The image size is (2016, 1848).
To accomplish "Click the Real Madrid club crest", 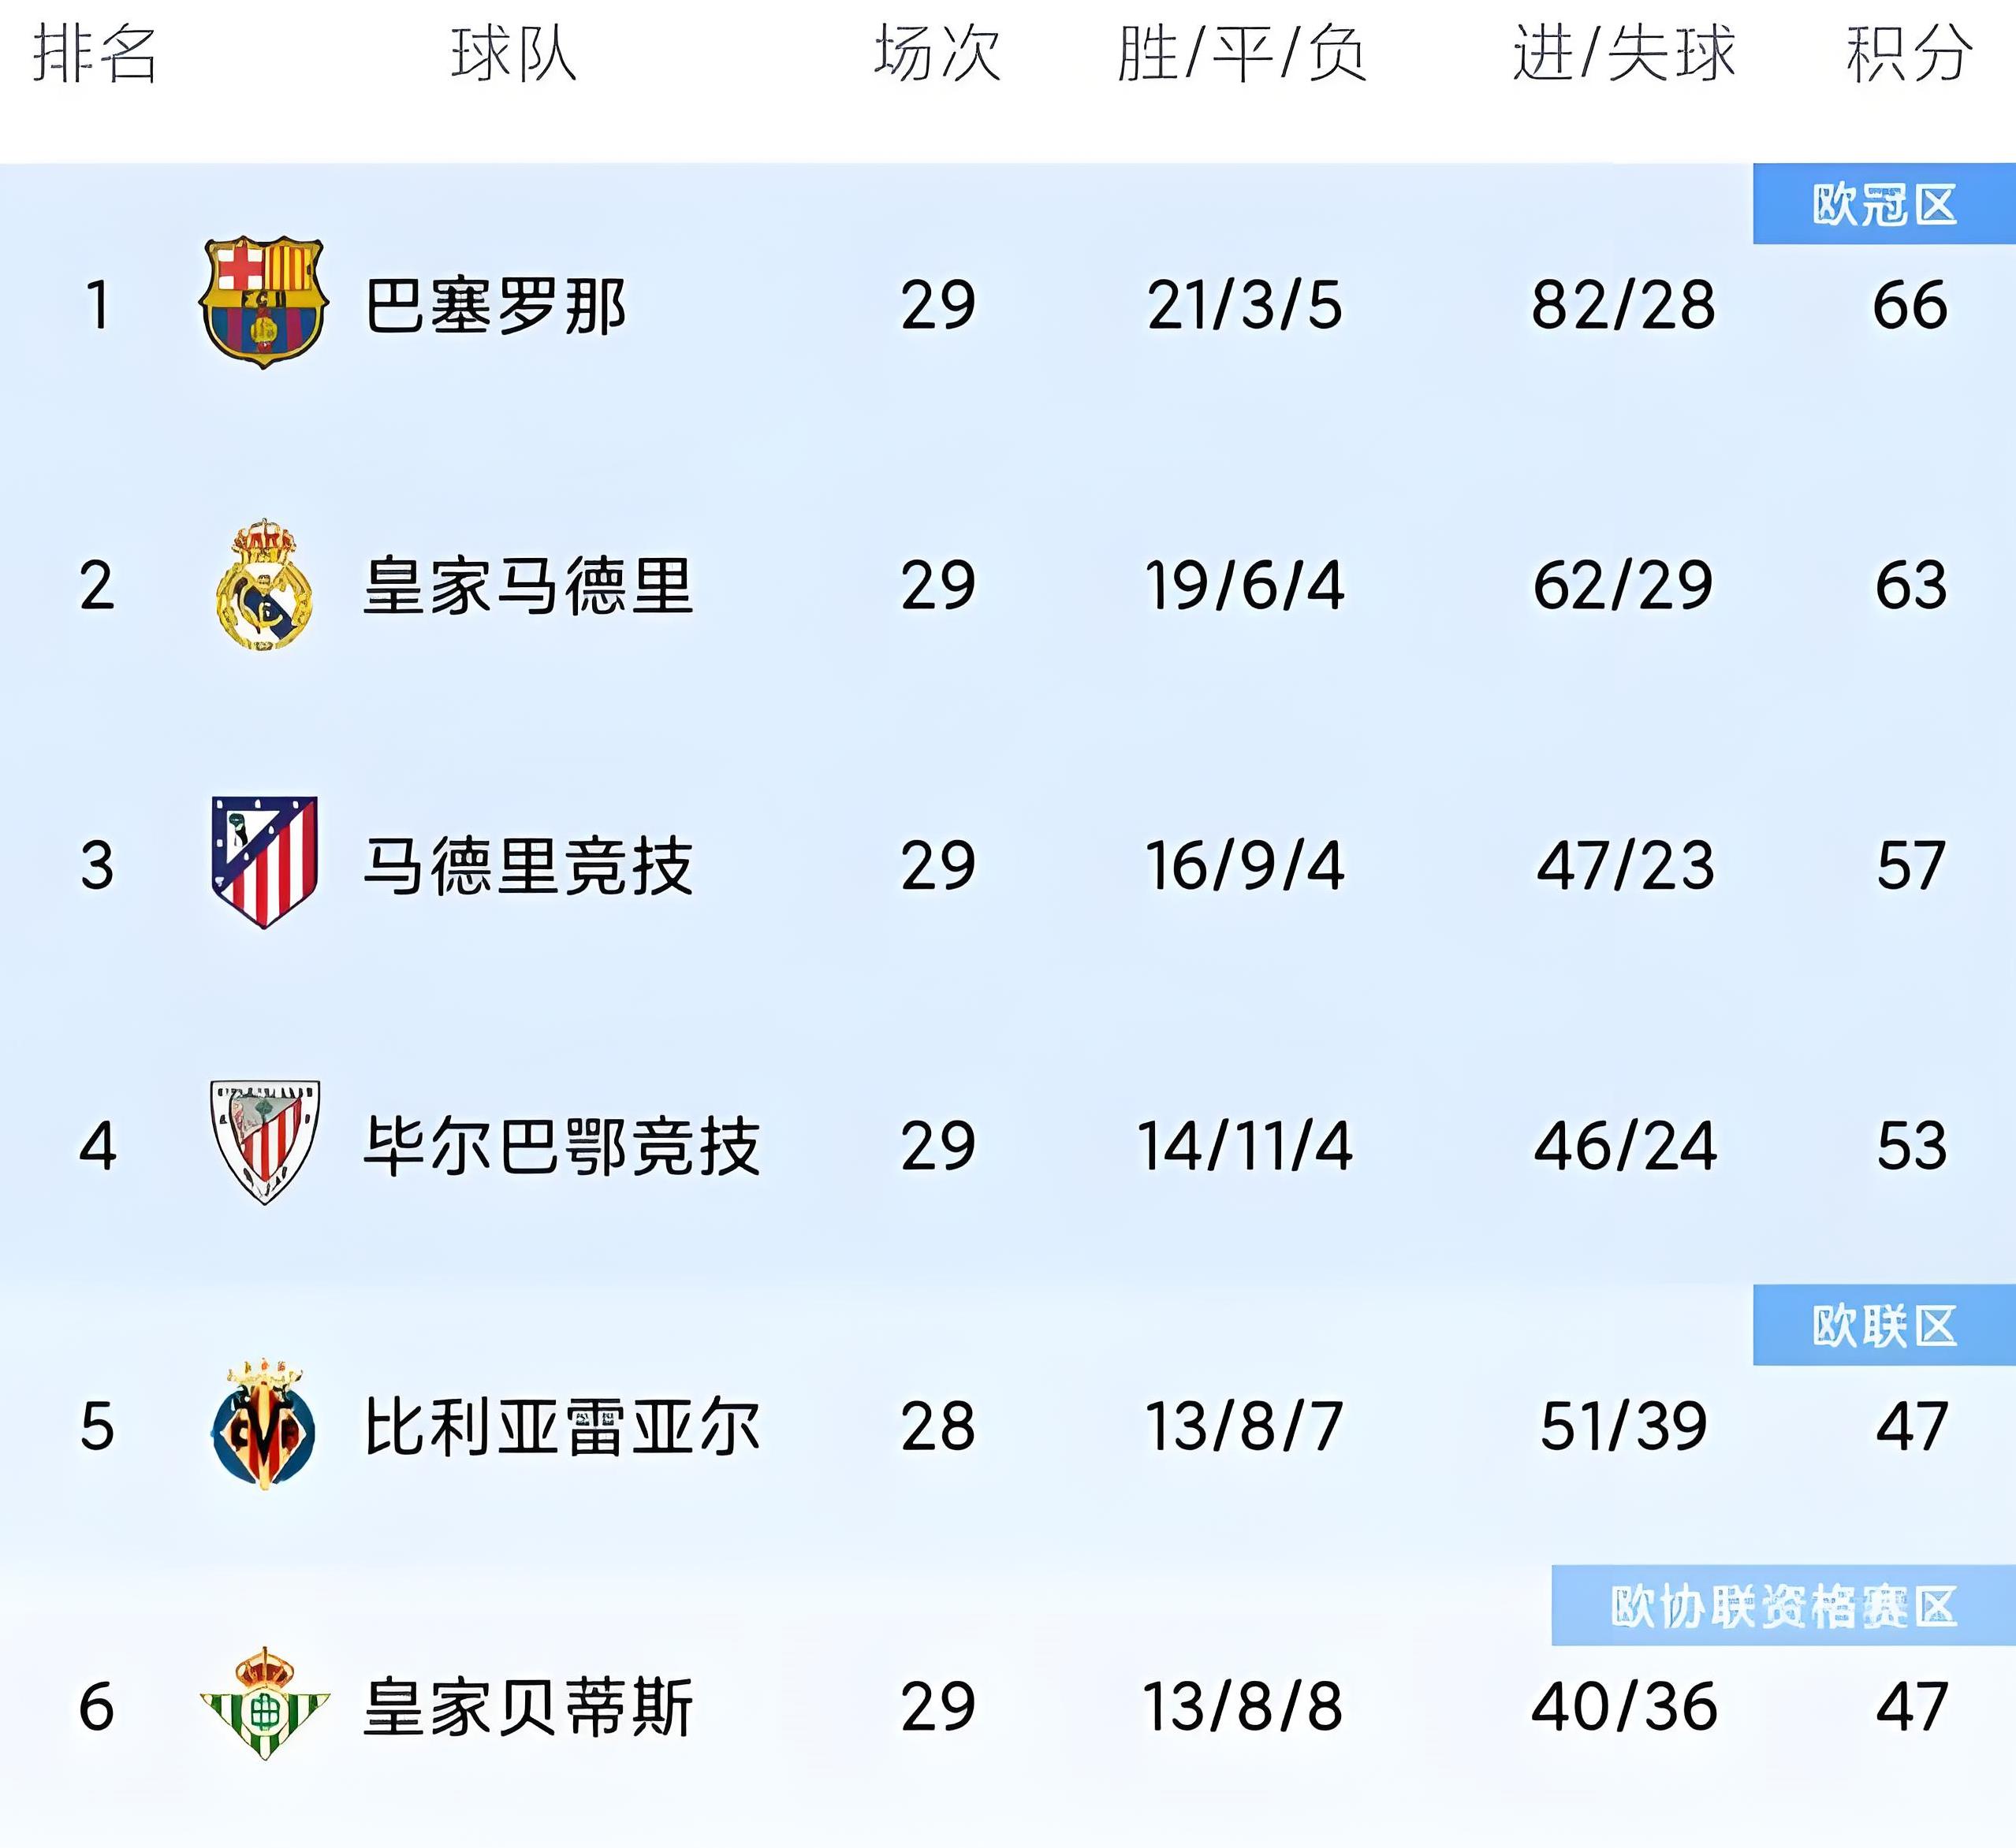I will pyautogui.click(x=264, y=585).
